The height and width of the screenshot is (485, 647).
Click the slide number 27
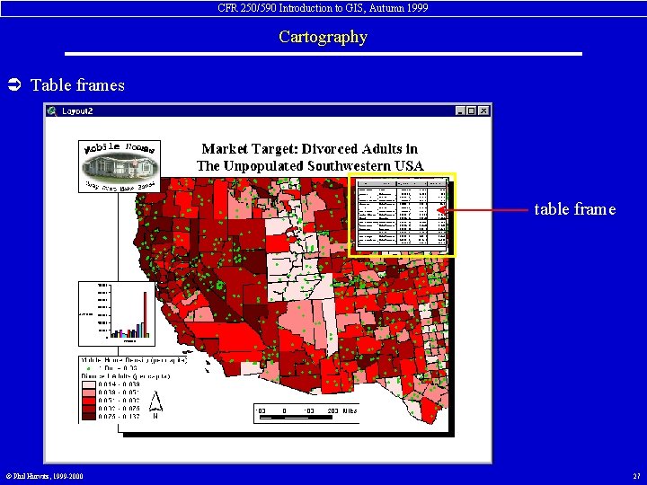click(637, 476)
